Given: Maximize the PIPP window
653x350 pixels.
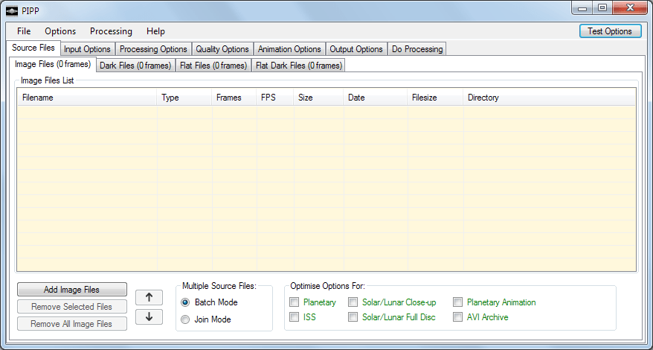Looking at the screenshot, I should coord(602,8).
